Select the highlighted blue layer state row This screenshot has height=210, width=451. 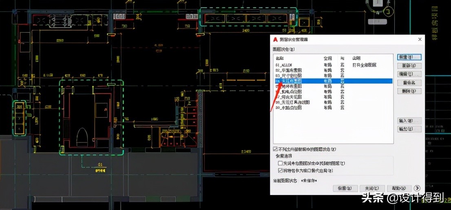[333, 81]
